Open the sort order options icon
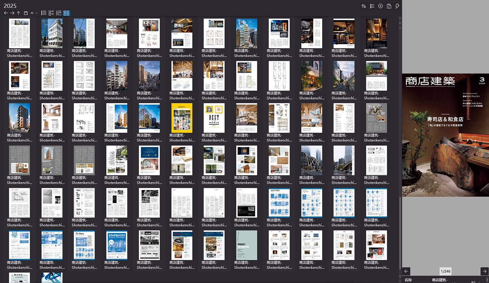The height and width of the screenshot is (283, 489). [x=364, y=6]
